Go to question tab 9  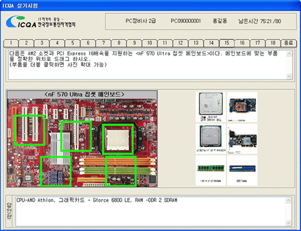[x=134, y=43]
